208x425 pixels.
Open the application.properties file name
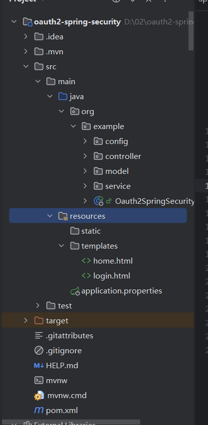(x=122, y=291)
